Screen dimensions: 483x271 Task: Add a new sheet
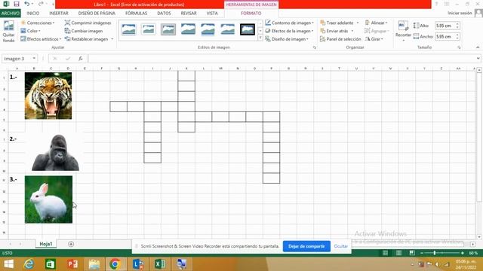[71, 244]
